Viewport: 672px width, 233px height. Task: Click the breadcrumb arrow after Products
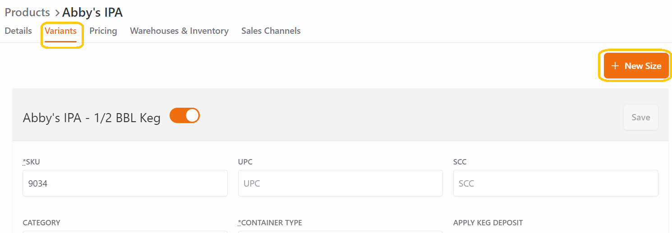click(x=57, y=13)
